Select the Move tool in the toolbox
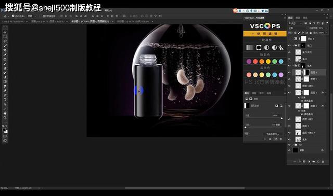Screen dimensions: 333x196 (5, 32)
